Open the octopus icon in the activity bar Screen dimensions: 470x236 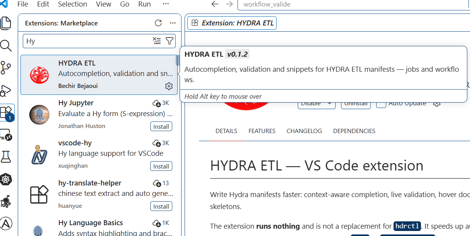pos(6,201)
